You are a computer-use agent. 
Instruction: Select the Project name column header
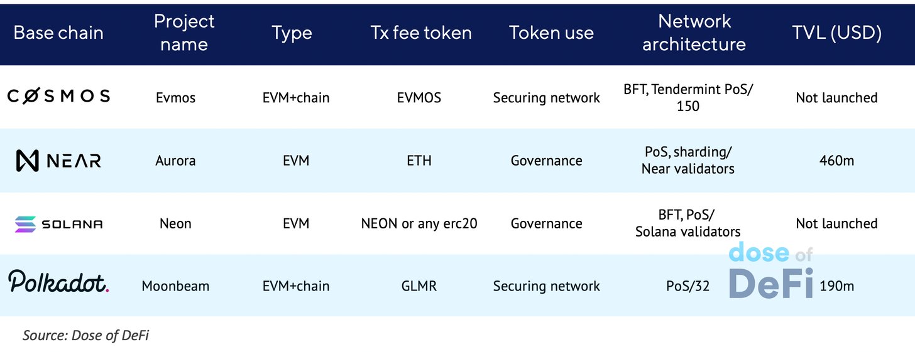point(184,33)
